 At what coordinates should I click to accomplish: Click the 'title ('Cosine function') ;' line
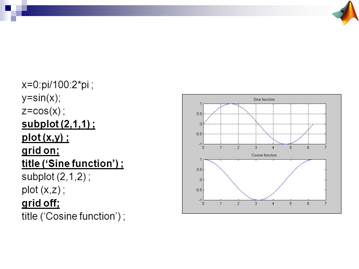point(74,216)
